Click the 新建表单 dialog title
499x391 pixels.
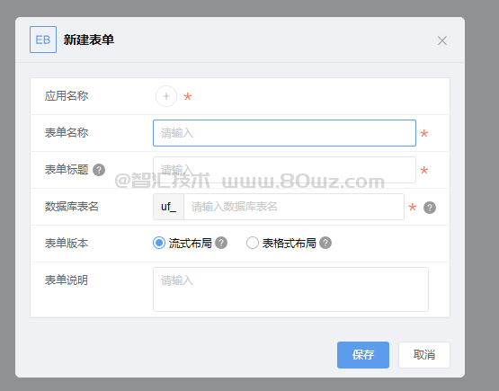coord(89,40)
